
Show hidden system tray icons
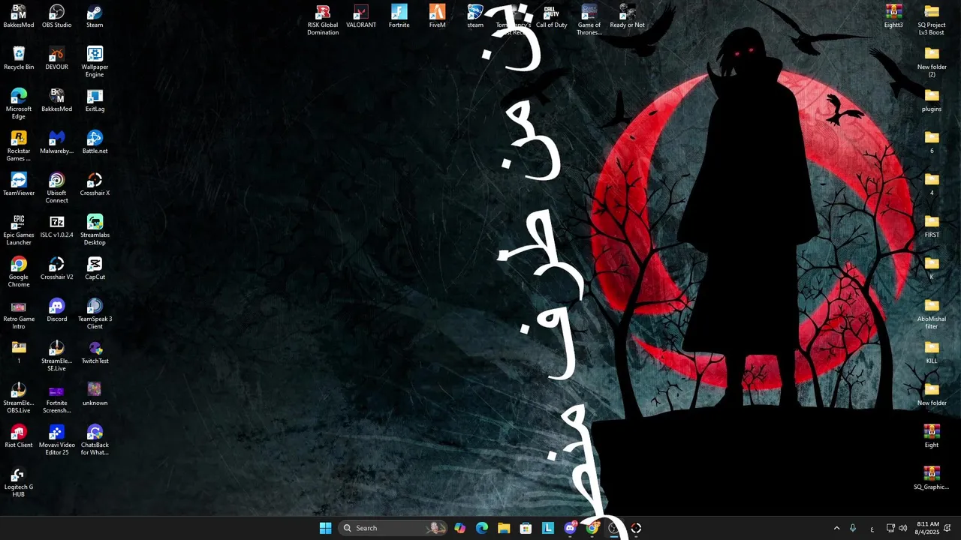click(836, 528)
